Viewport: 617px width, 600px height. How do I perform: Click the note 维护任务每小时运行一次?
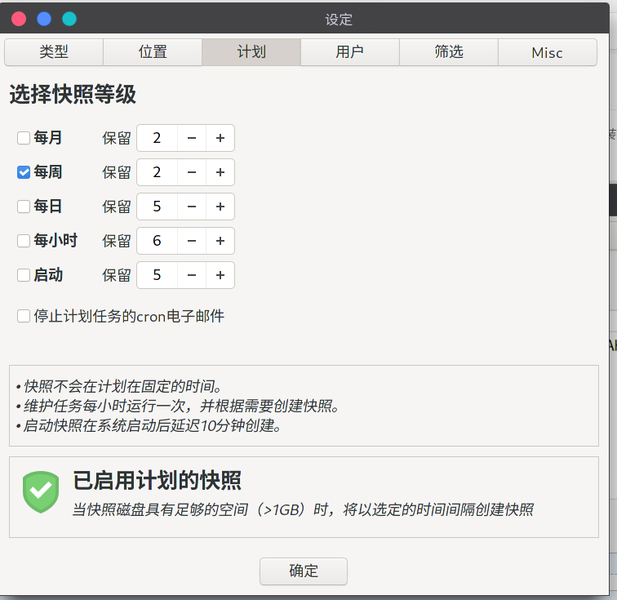click(x=179, y=406)
